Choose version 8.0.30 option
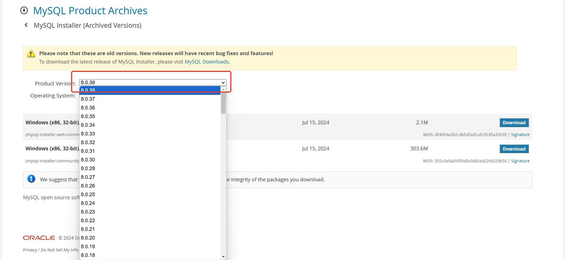This screenshot has height=260, width=565. tap(150, 160)
